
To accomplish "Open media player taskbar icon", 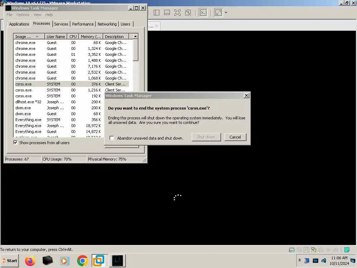I will click(64, 260).
